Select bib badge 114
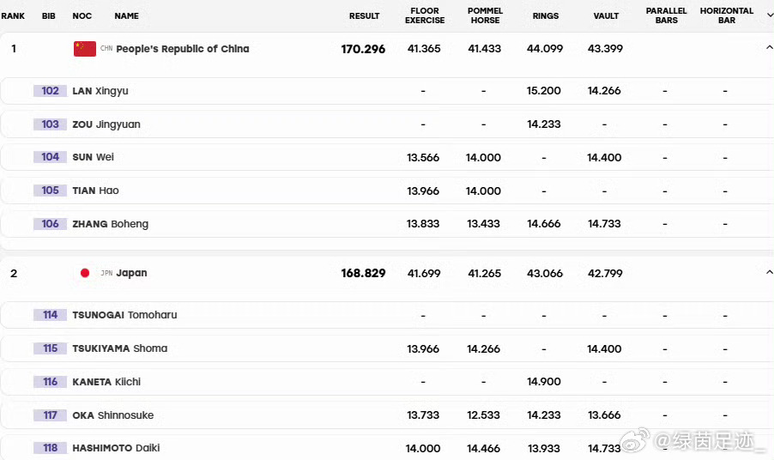774x460 pixels. (x=50, y=315)
